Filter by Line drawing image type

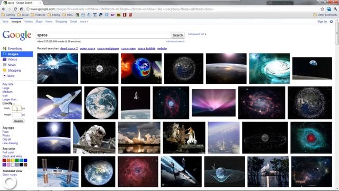[x=10, y=143]
